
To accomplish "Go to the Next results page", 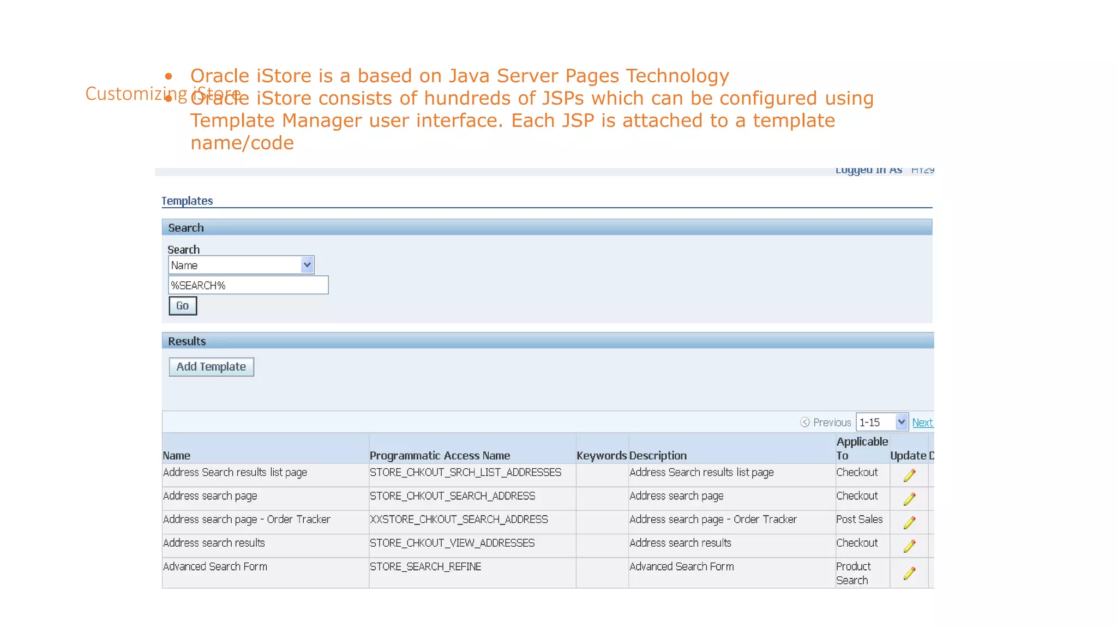I will [922, 422].
